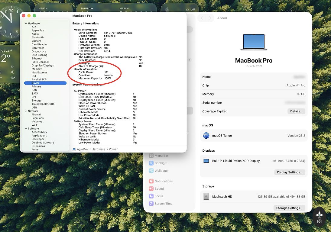Open the Spotlight settings icon
The image size is (331, 232).
point(151,163)
